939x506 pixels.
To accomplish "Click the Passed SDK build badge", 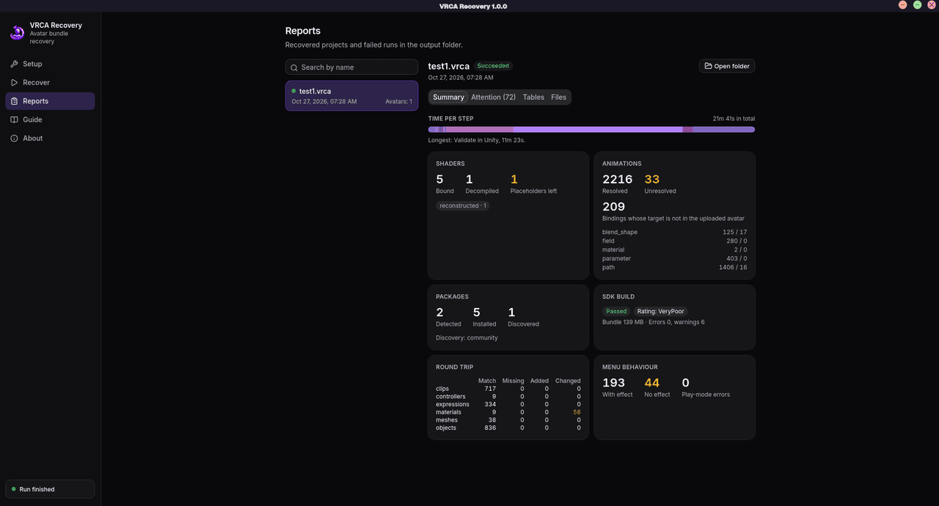I will pos(616,312).
